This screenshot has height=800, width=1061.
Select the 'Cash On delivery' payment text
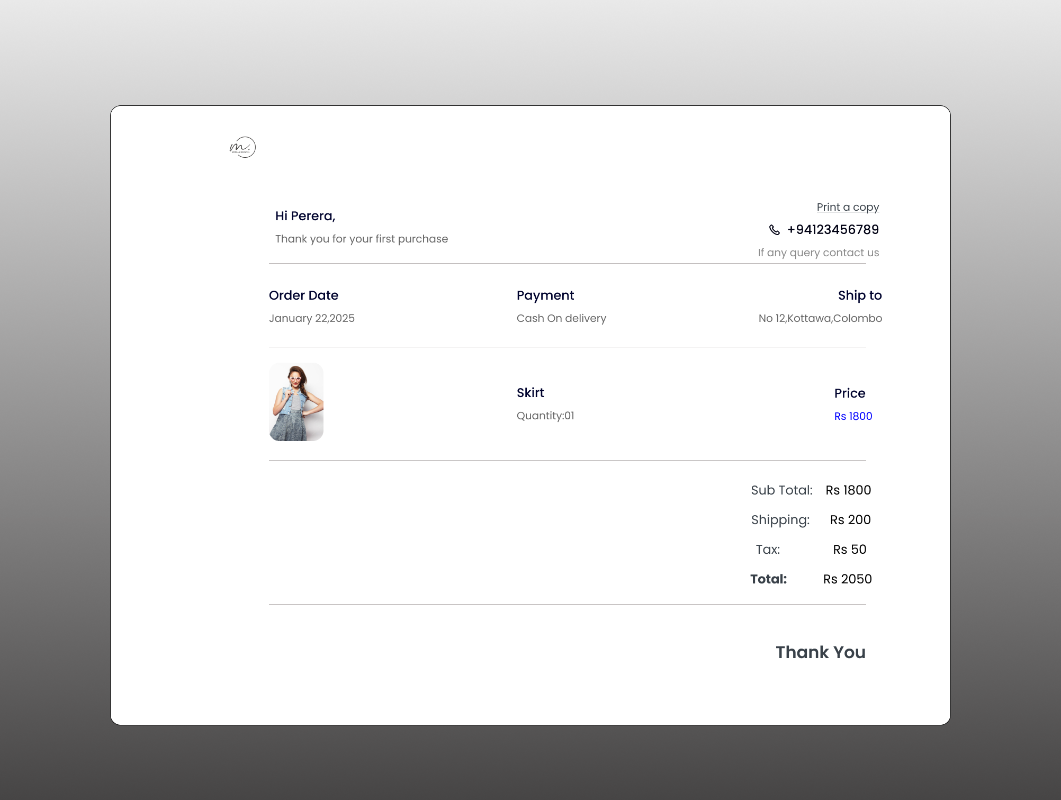(x=561, y=318)
